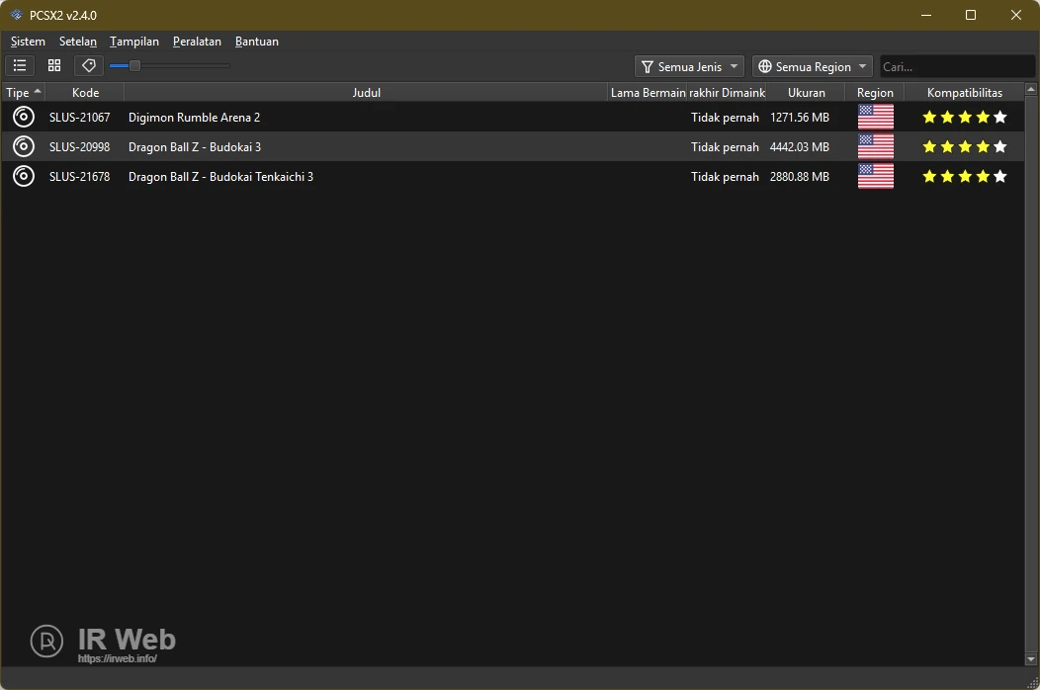Select code SLUS-20998

click(80, 146)
